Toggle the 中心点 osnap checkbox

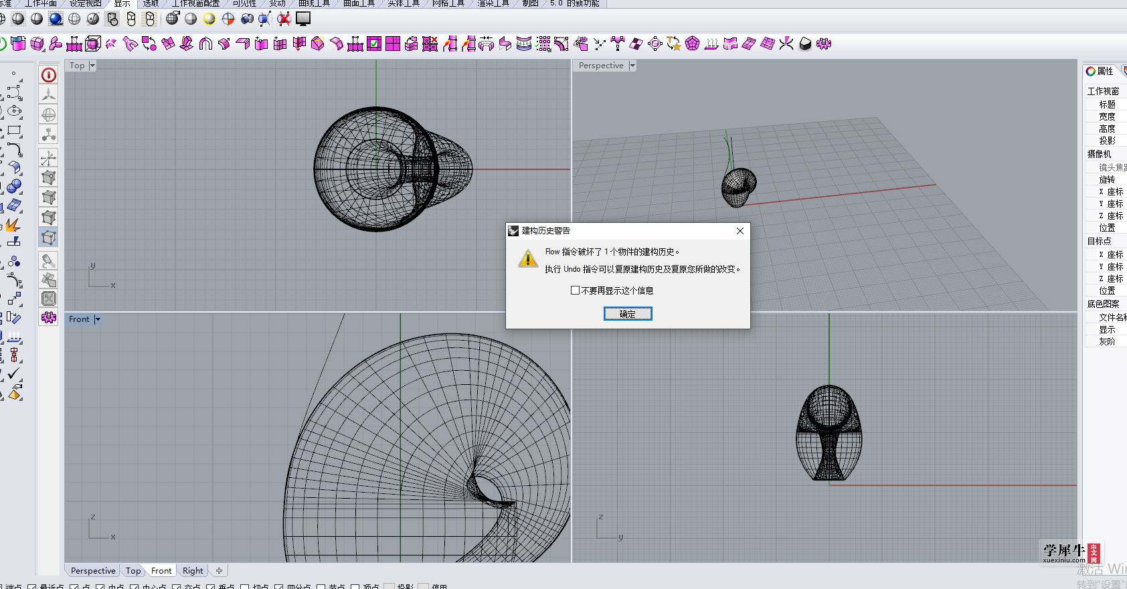[x=134, y=587]
